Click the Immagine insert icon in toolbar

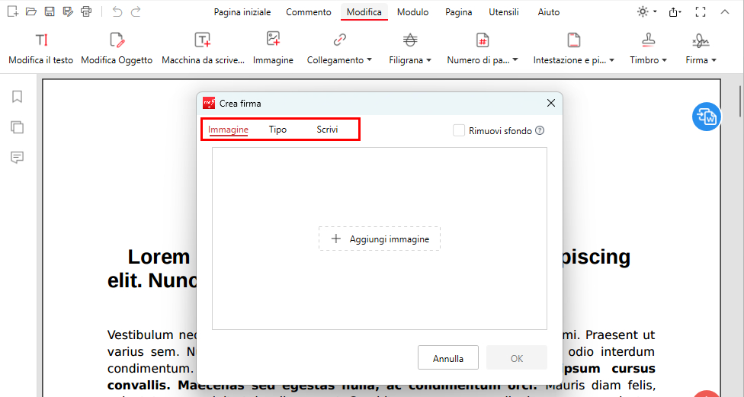(273, 40)
